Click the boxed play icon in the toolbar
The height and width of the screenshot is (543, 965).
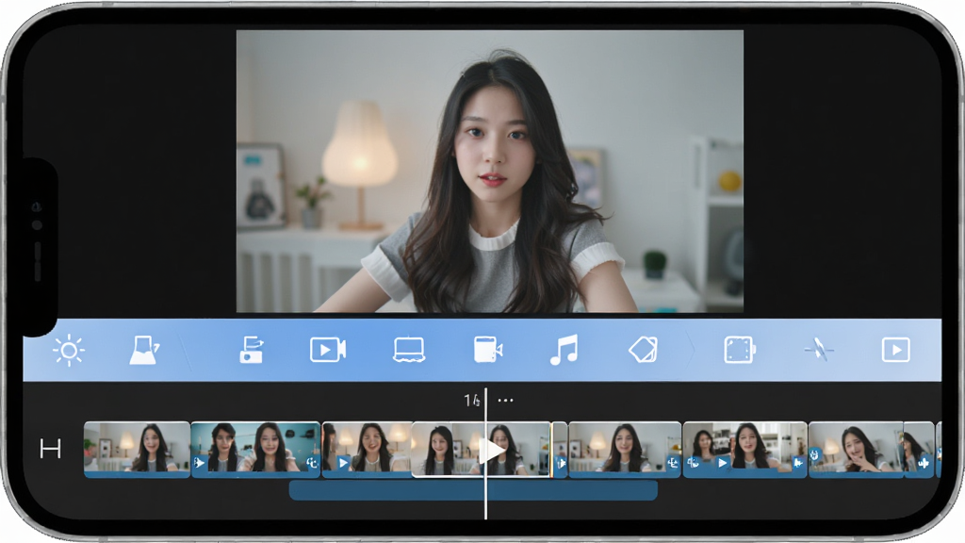pyautogui.click(x=895, y=350)
